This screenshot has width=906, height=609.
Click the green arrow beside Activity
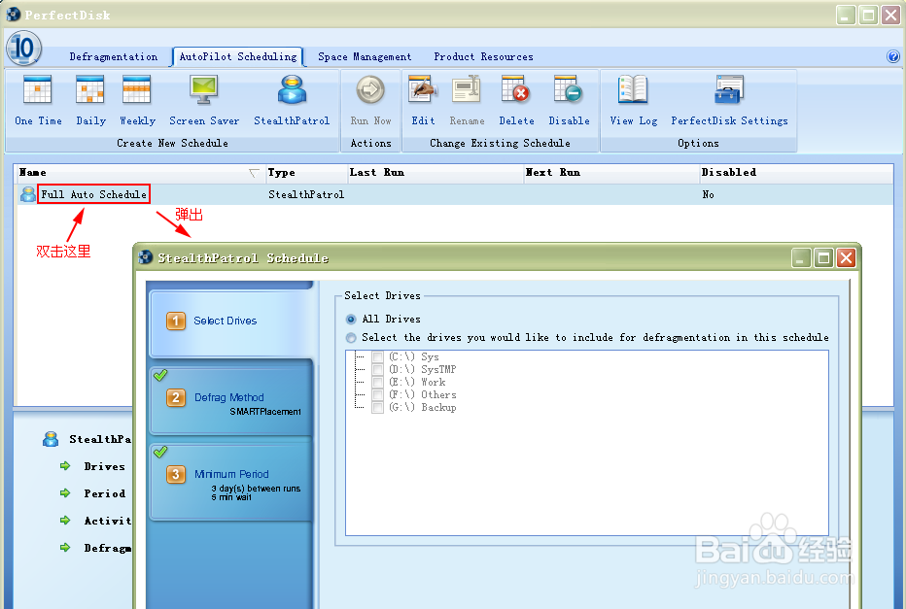click(65, 520)
